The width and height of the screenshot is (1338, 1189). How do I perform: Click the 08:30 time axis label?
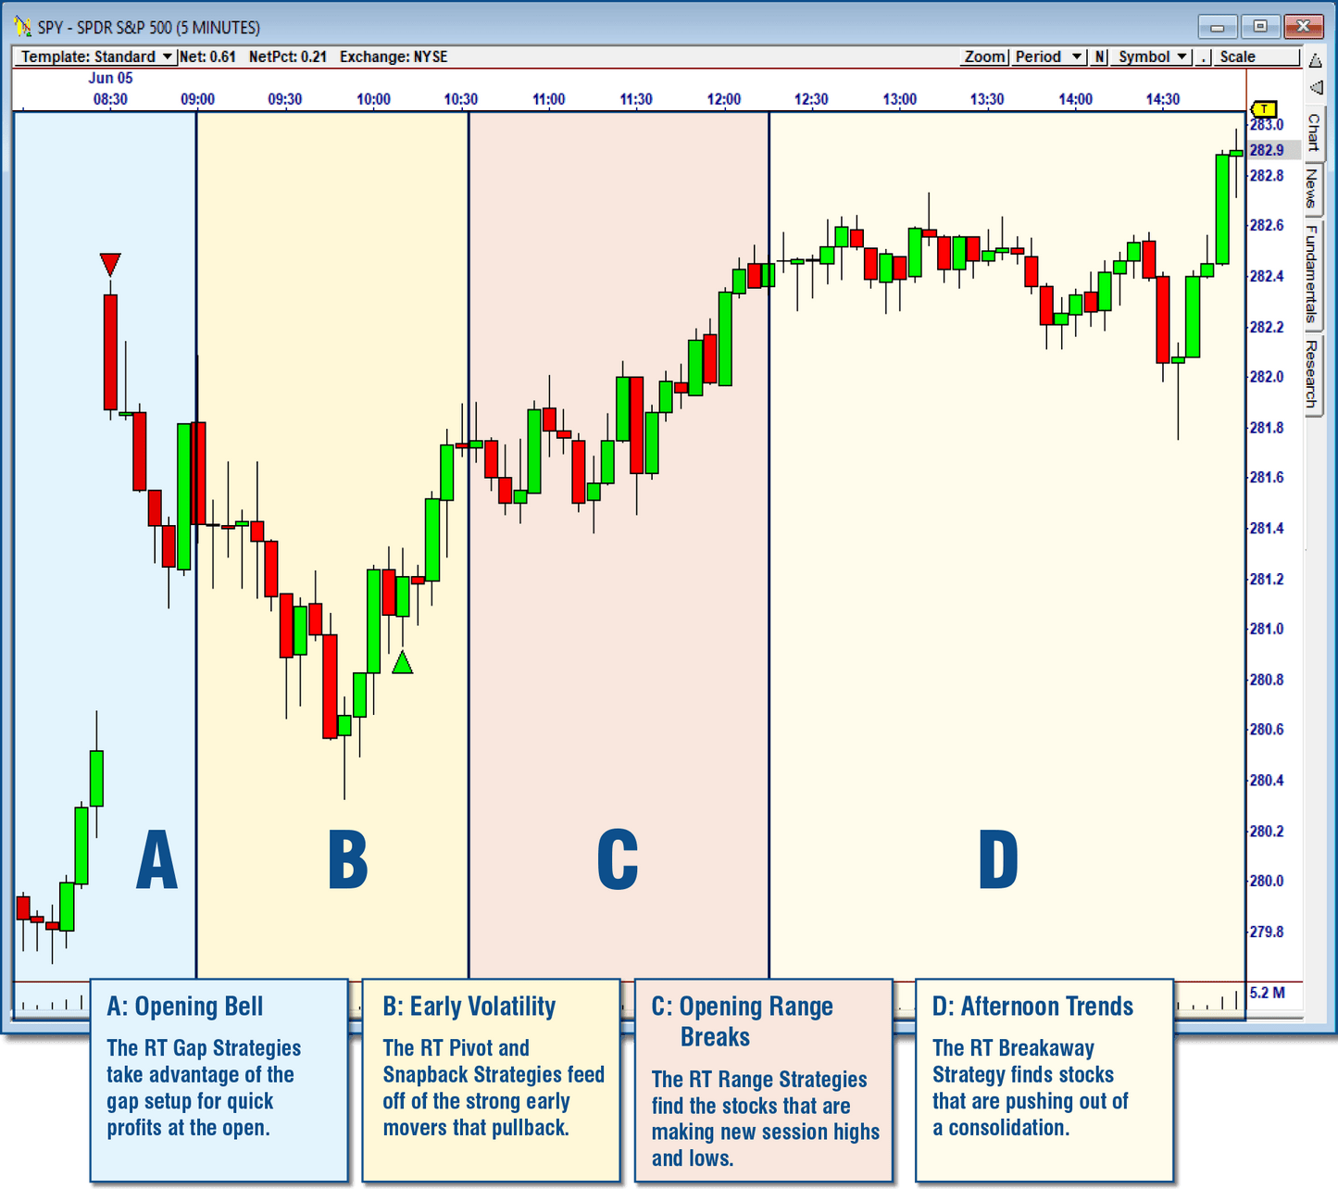coord(110,99)
